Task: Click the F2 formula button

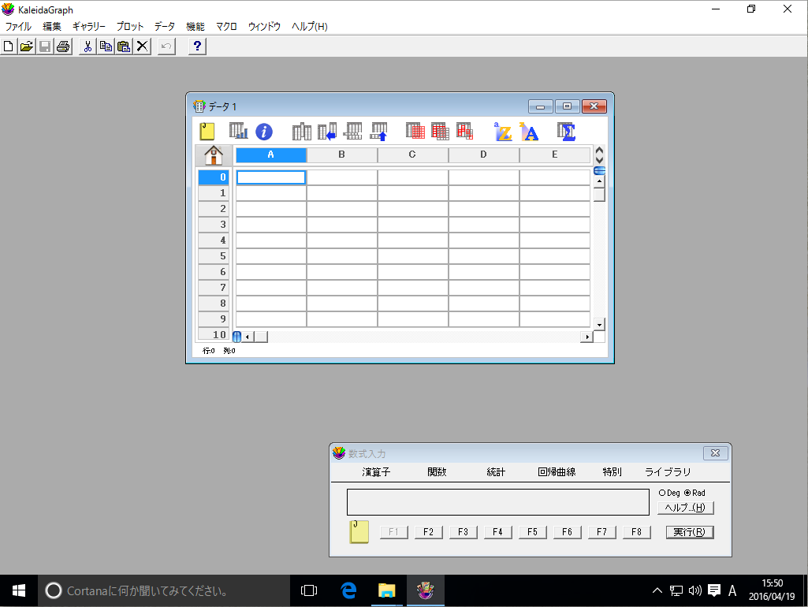Action: click(x=428, y=532)
